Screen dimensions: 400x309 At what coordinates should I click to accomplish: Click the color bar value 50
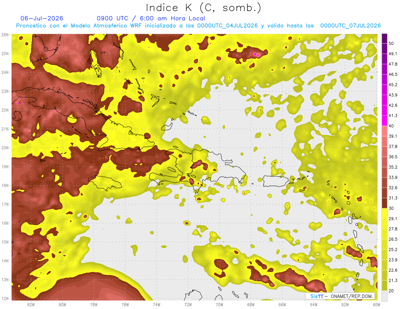pos(392,43)
